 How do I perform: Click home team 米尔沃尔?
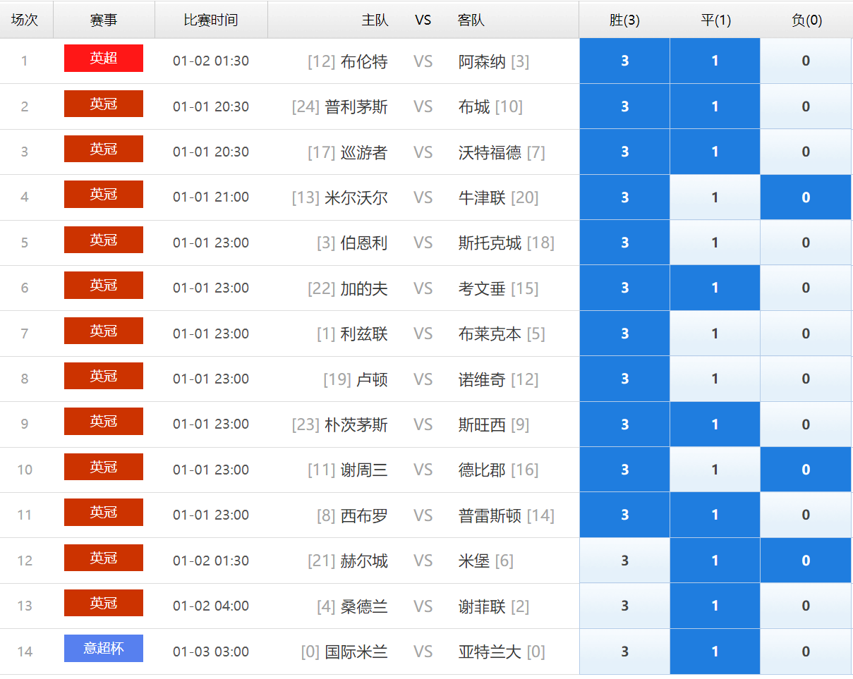click(356, 198)
